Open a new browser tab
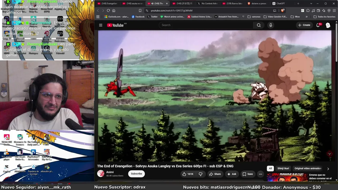The image size is (338, 190). coord(298,3)
